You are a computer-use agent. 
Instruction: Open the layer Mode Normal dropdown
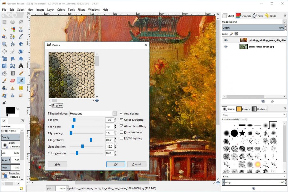284,22
